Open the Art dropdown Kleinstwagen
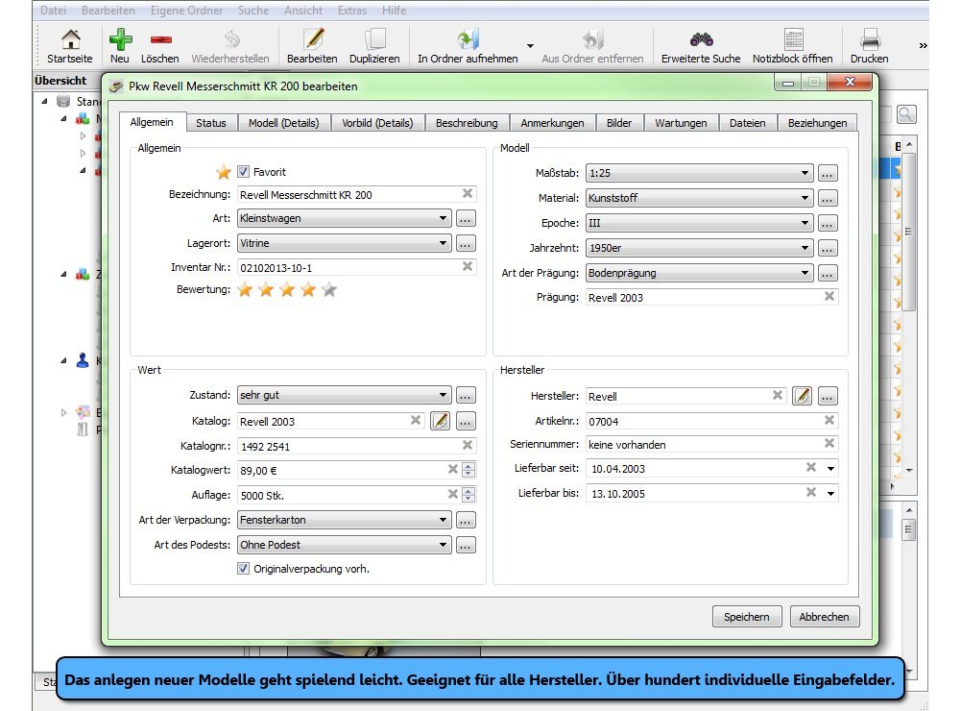The height and width of the screenshot is (711, 961). coord(345,218)
